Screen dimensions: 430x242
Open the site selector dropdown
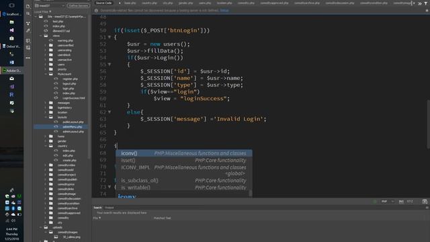pyautogui.click(x=50, y=5)
